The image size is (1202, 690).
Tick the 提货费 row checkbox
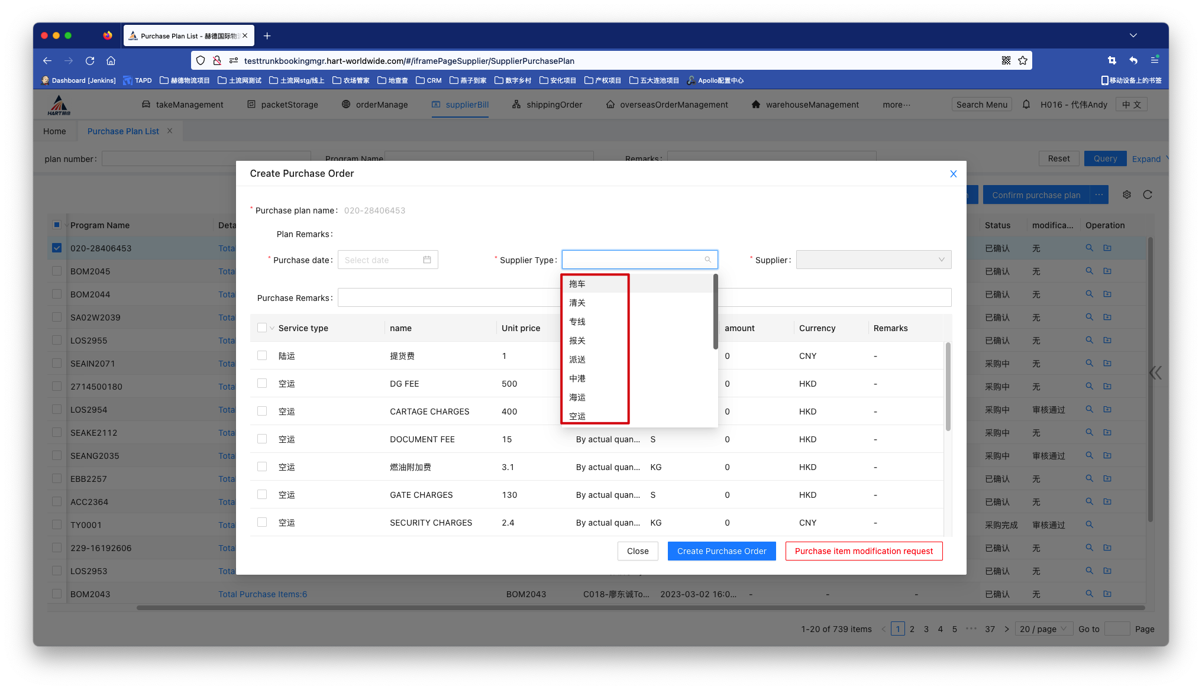pos(262,356)
